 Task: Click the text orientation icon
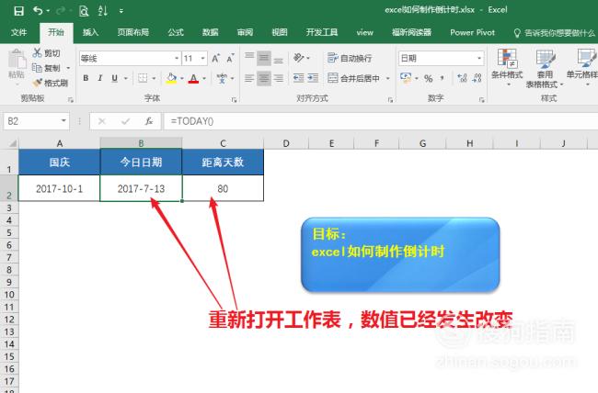299,58
